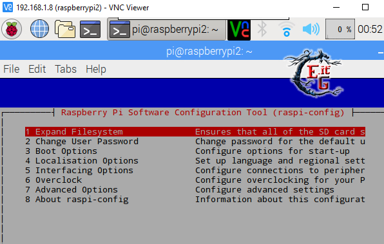Select '5 Interfacing Options' entry
The width and height of the screenshot is (384, 244).
[x=195, y=171]
